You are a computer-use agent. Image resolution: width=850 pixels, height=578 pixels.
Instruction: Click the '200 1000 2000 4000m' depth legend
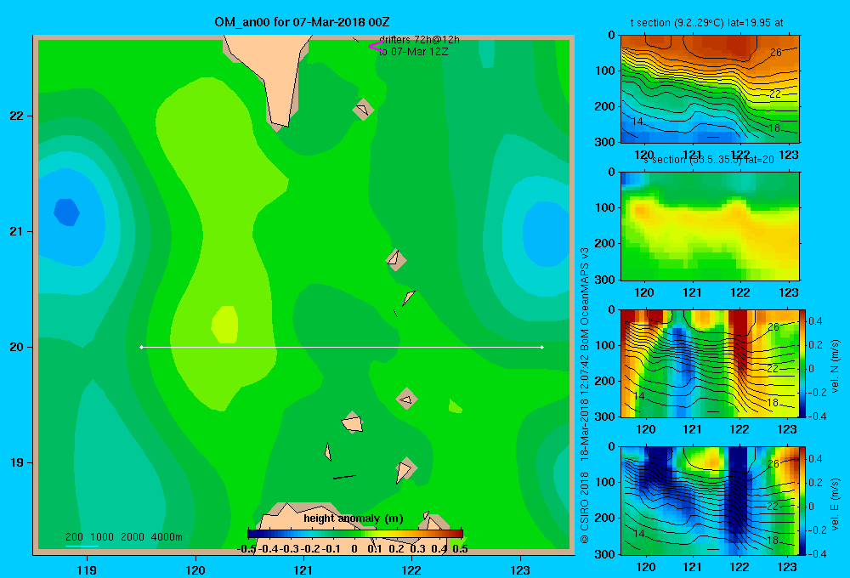click(124, 537)
